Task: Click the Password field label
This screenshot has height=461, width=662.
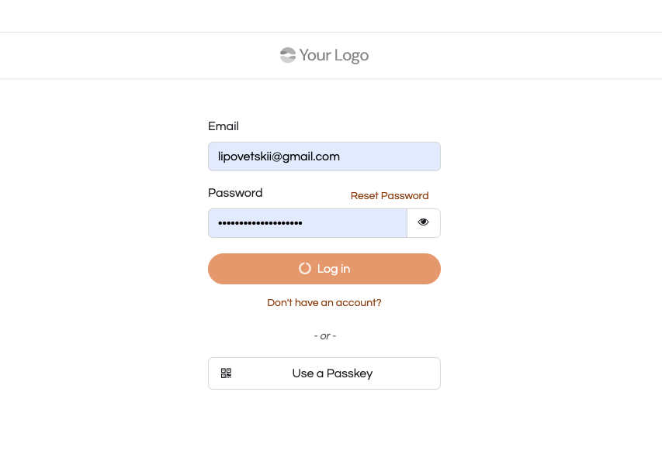Action: pyautogui.click(x=235, y=193)
